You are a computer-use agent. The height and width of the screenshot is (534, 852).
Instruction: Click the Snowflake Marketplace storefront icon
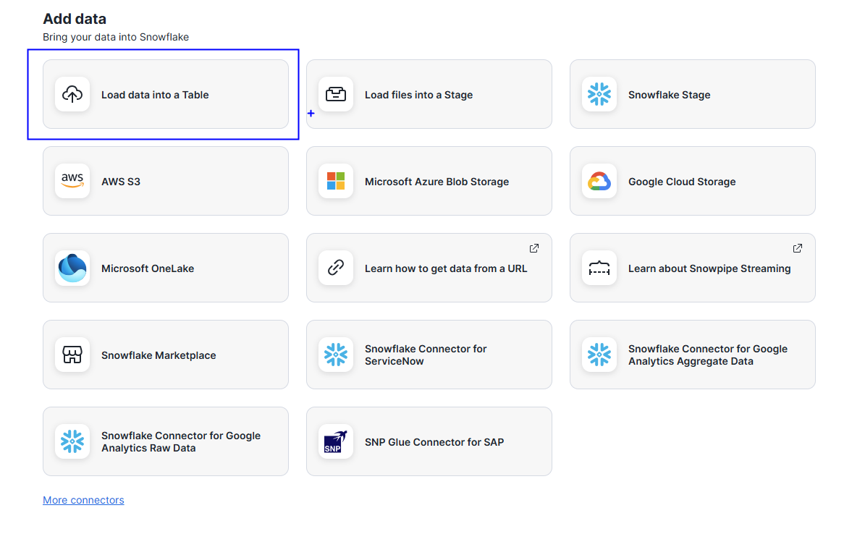[x=72, y=355]
